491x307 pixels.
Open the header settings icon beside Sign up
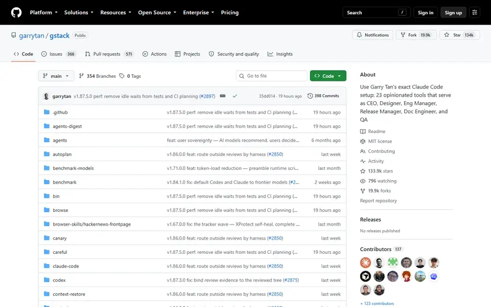click(475, 12)
